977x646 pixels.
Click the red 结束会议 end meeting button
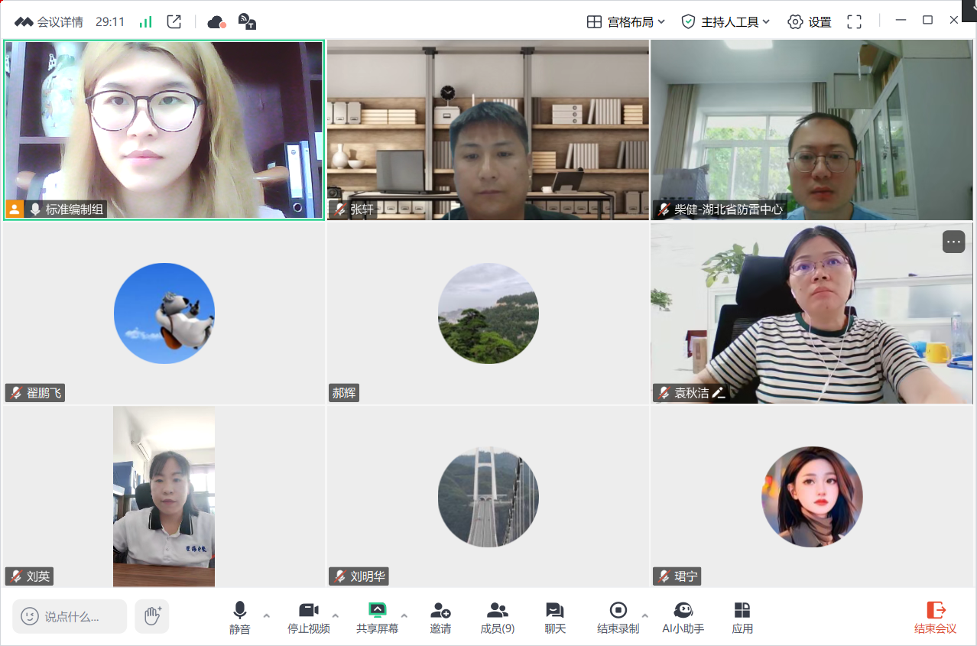click(x=936, y=617)
